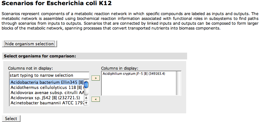Select Acidiphilium cryptum JF-5 in displayed columns
259x122 pixels.
(x=134, y=74)
